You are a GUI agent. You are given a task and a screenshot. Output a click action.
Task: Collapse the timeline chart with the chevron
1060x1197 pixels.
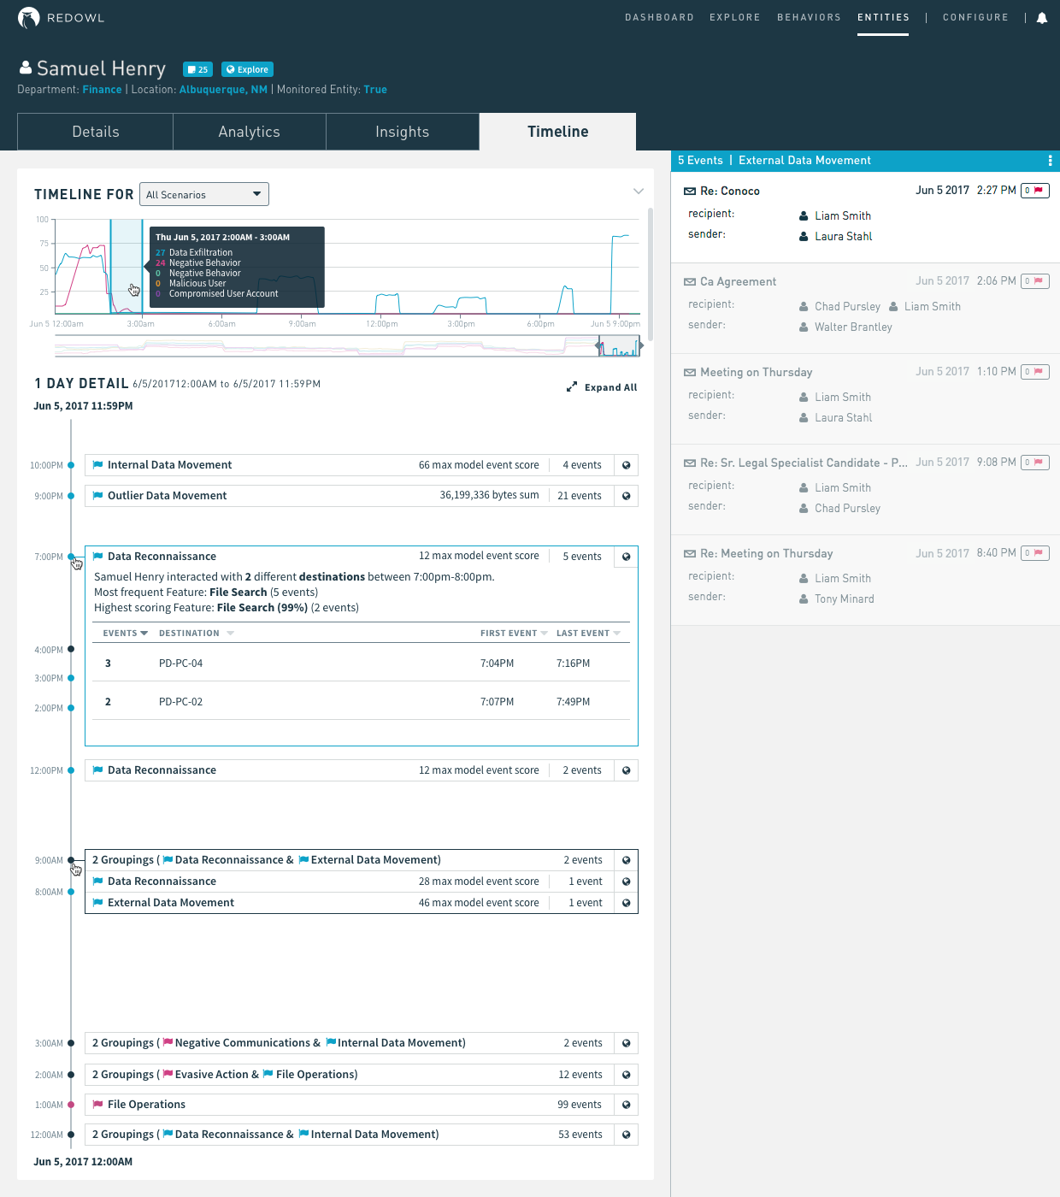638,192
